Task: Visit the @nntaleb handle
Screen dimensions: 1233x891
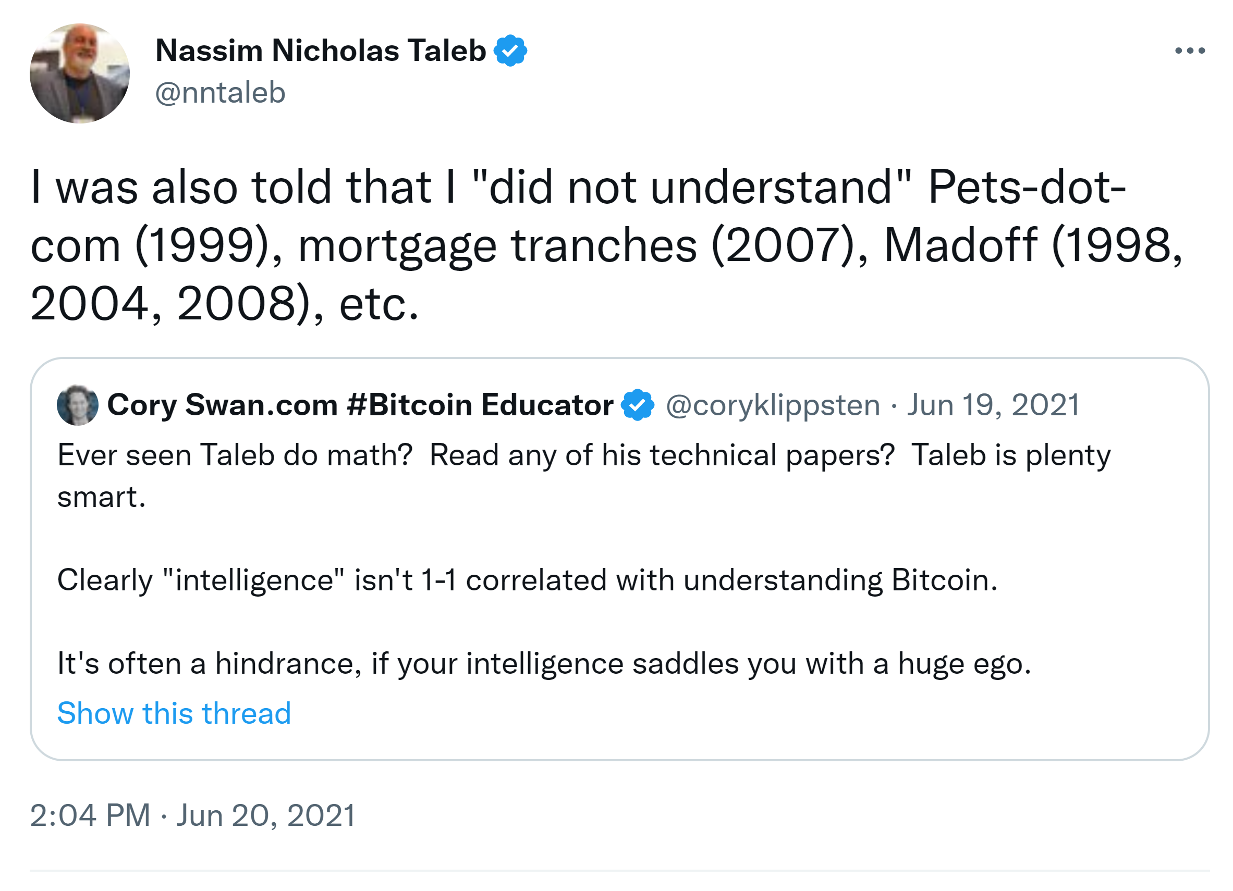Action: coord(220,92)
